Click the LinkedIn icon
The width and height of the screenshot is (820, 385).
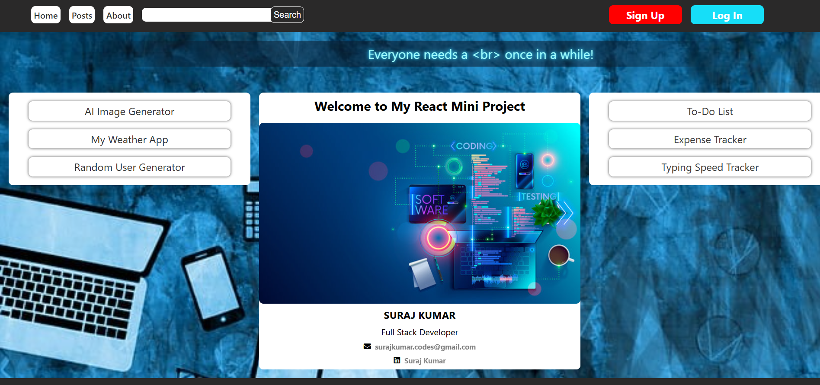[x=397, y=360]
